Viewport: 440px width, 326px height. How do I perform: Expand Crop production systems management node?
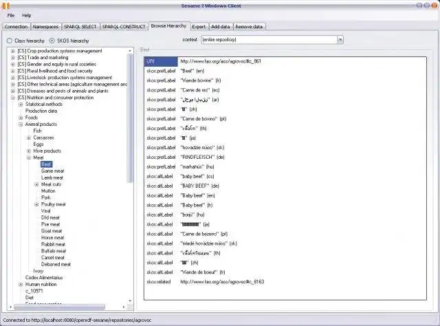12,51
